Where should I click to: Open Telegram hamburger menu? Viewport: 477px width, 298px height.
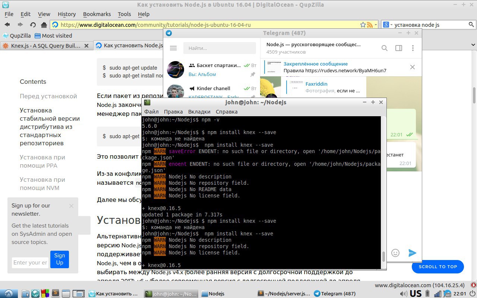click(173, 48)
